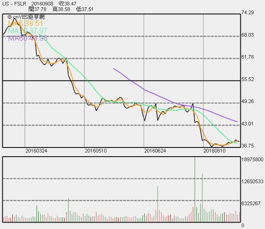
Task: Click the MA5 38.51 legend label
Action: (x=25, y=23)
